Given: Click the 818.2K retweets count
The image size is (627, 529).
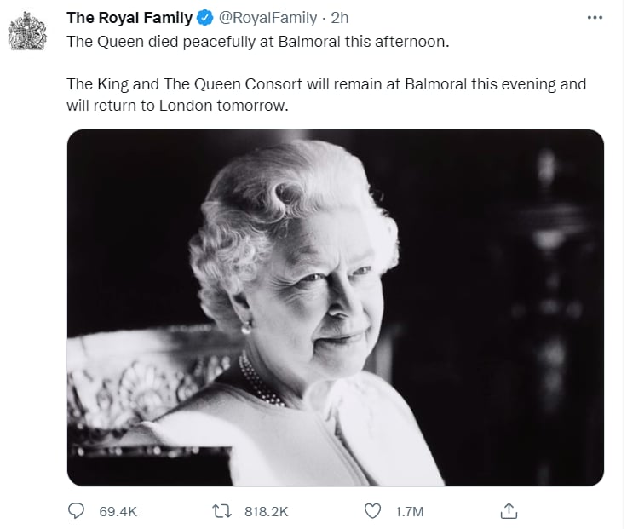Looking at the screenshot, I should (x=267, y=511).
